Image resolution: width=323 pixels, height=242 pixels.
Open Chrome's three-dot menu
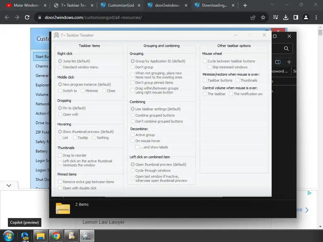pos(316,18)
